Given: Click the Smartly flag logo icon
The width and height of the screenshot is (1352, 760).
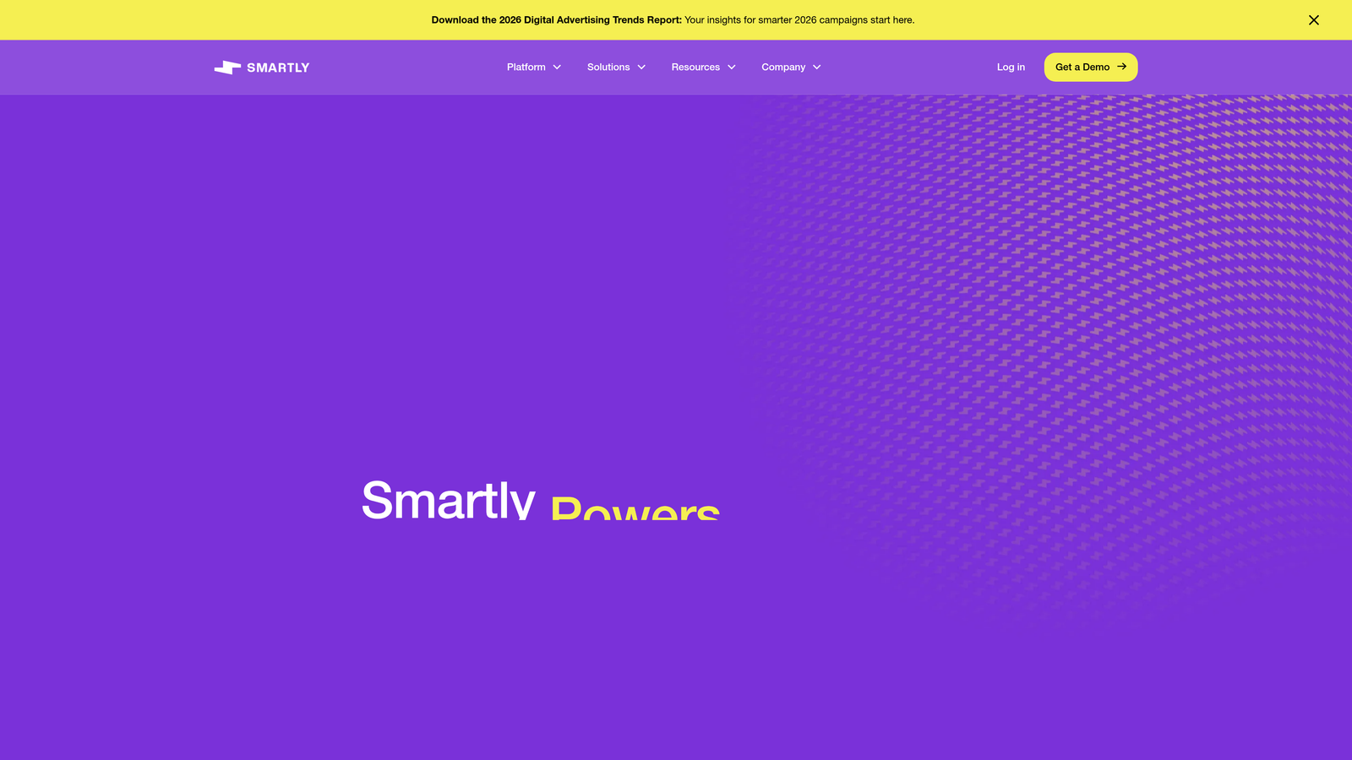Looking at the screenshot, I should pyautogui.click(x=226, y=67).
